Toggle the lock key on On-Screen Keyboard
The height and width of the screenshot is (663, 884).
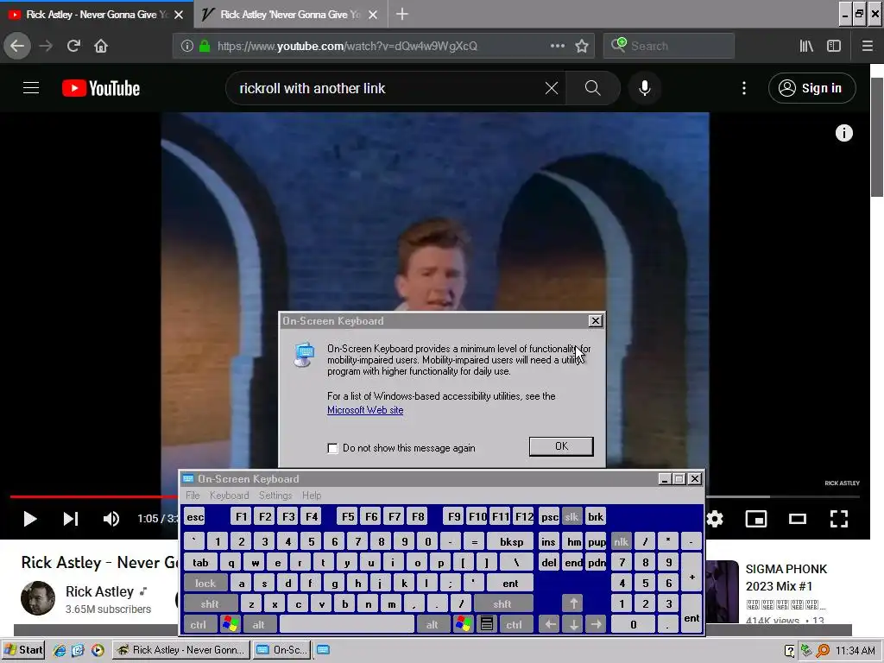(205, 584)
